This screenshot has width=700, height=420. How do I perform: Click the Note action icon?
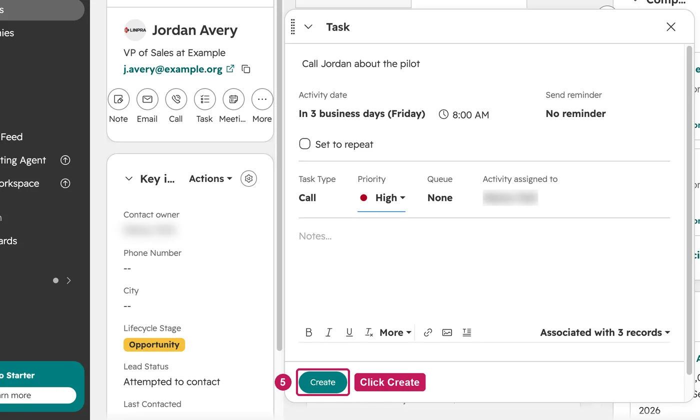(x=118, y=99)
